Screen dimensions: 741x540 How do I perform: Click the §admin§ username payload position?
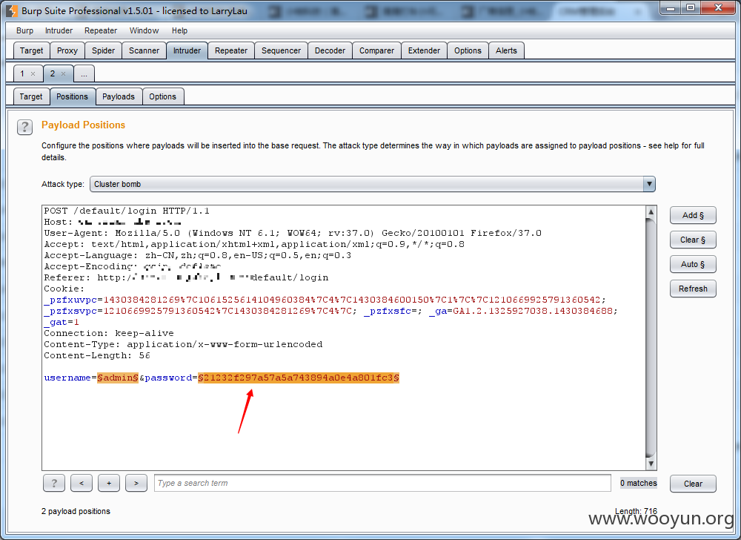118,378
